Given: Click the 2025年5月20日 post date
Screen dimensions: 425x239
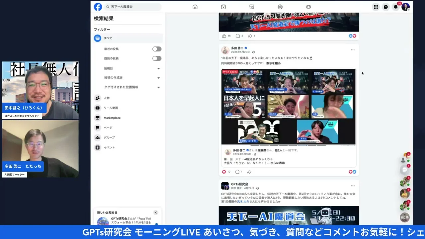Looking at the screenshot, I should pyautogui.click(x=240, y=52).
